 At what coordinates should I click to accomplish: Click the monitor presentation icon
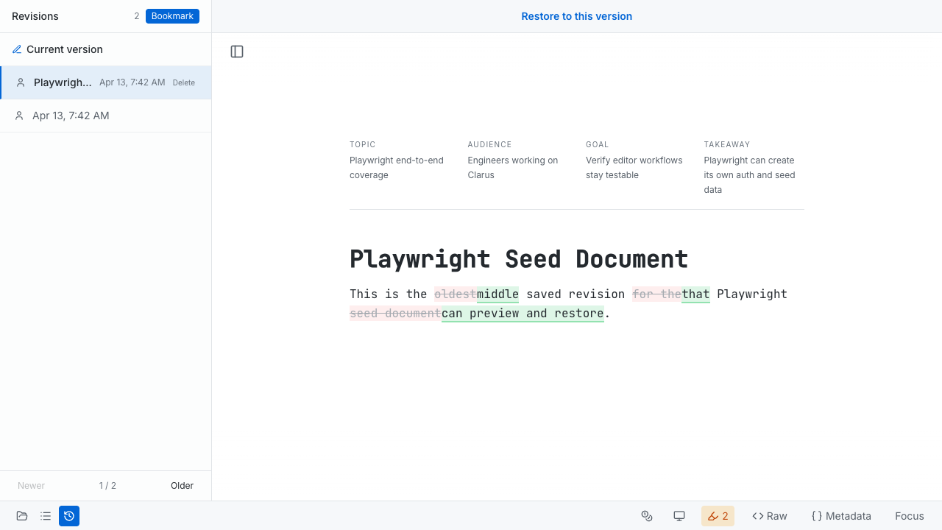tap(679, 516)
